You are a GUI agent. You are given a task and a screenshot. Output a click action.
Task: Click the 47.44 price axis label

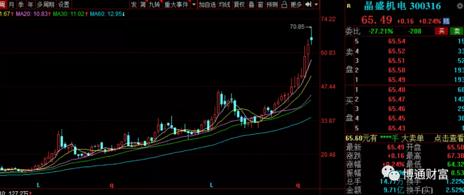point(328,87)
